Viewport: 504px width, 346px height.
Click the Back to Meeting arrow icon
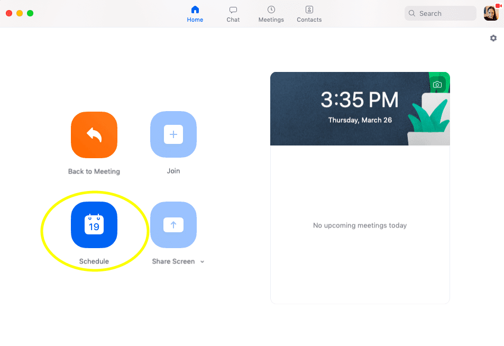(94, 134)
